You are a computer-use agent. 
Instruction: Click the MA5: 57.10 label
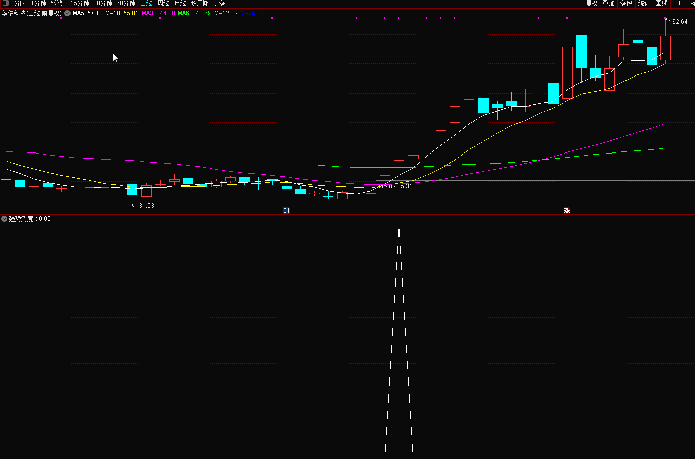click(x=88, y=13)
